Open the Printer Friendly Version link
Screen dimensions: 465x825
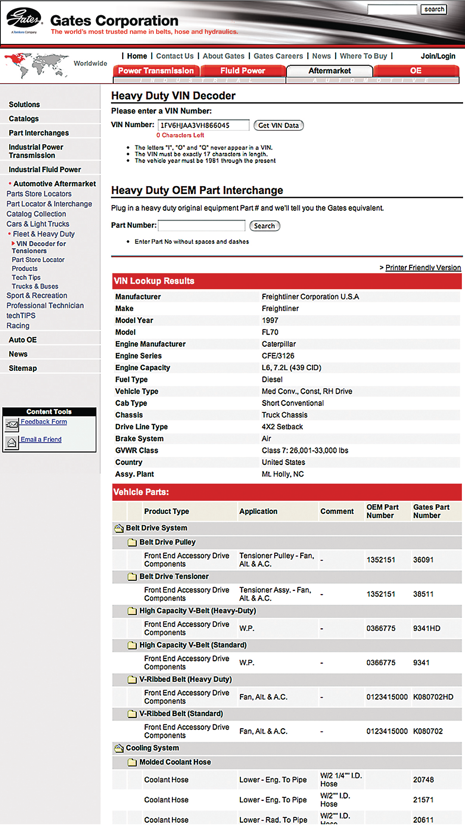(x=423, y=268)
